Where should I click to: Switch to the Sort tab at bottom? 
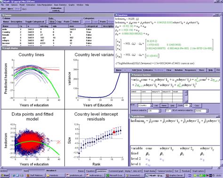point(176,171)
